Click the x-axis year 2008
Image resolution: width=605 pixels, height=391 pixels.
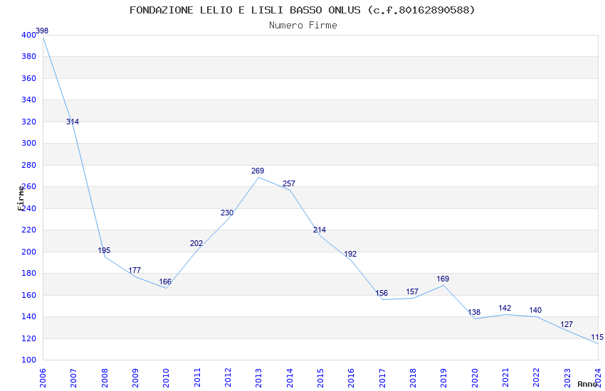click(105, 378)
